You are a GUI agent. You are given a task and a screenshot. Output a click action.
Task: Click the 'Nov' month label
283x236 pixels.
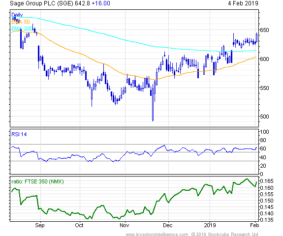click(125, 225)
